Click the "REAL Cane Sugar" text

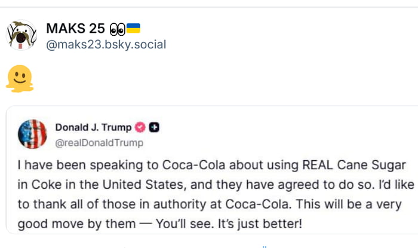click(x=354, y=164)
